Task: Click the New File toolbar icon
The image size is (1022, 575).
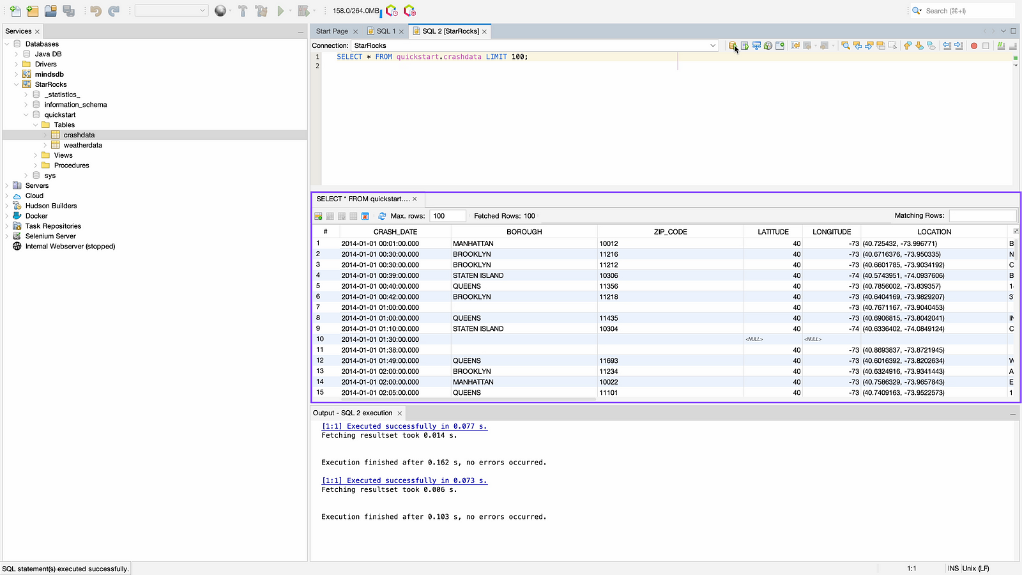Action: click(15, 11)
